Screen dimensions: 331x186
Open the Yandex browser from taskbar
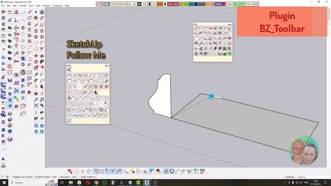(79, 182)
